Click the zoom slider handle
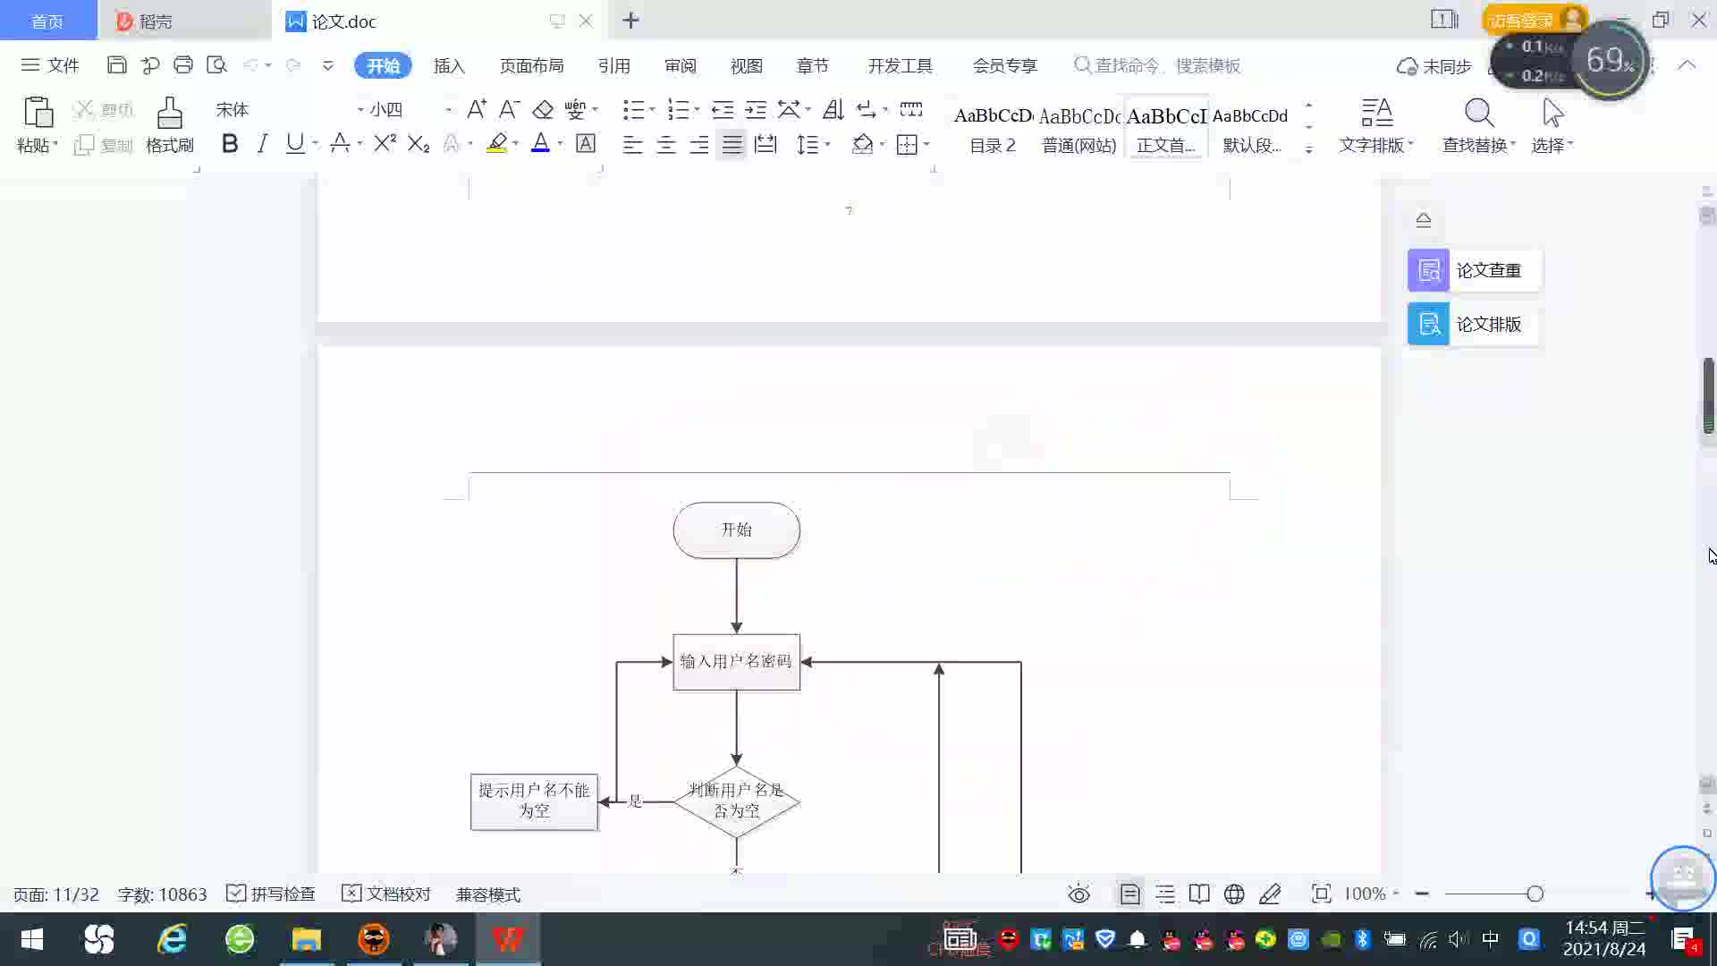The width and height of the screenshot is (1717, 966). [x=1535, y=894]
